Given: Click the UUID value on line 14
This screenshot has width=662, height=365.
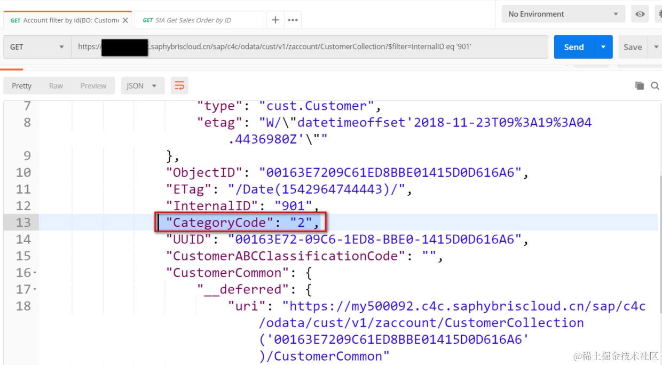Looking at the screenshot, I should [x=375, y=239].
